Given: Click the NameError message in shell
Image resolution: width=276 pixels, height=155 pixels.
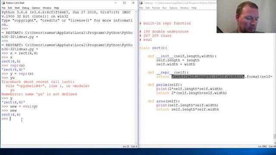Looking at the screenshot, I should [39, 94].
